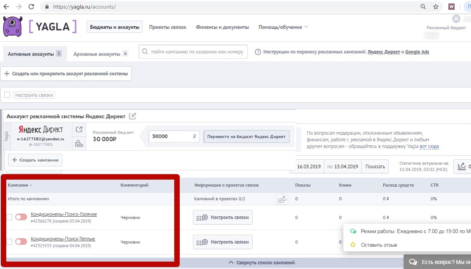Tick the select-all checkbox near Настроить связки
The height and width of the screenshot is (269, 471).
pyautogui.click(x=7, y=95)
